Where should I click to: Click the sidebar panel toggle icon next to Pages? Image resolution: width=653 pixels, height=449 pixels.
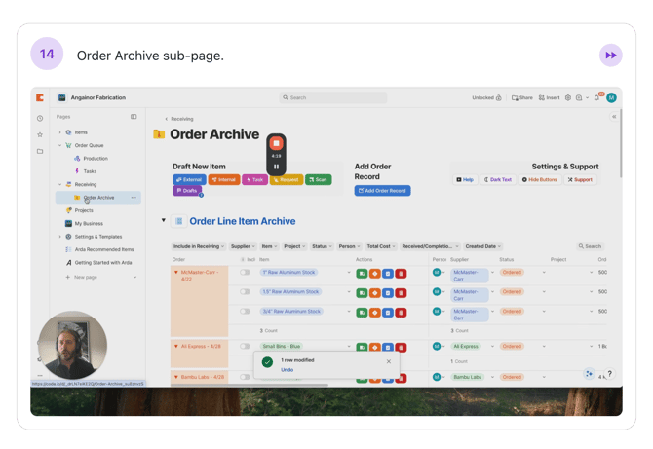[134, 117]
